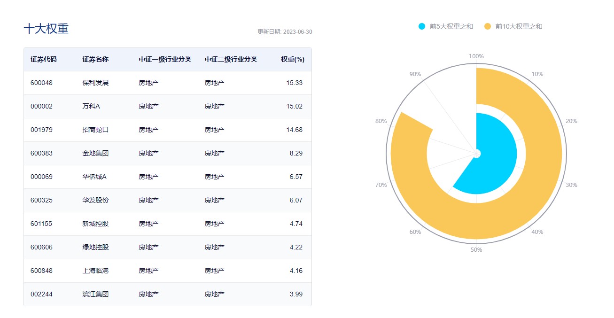
Task: Select the stock code 600848
Action: pyautogui.click(x=41, y=271)
